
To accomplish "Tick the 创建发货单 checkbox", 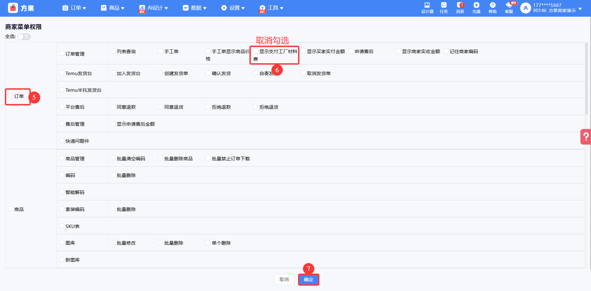I will pos(161,73).
